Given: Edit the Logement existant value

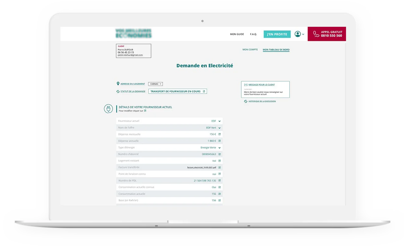Looking at the screenshot, I should click(219, 161).
